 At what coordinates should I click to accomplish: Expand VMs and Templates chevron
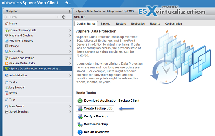pyautogui.click(x=70, y=41)
